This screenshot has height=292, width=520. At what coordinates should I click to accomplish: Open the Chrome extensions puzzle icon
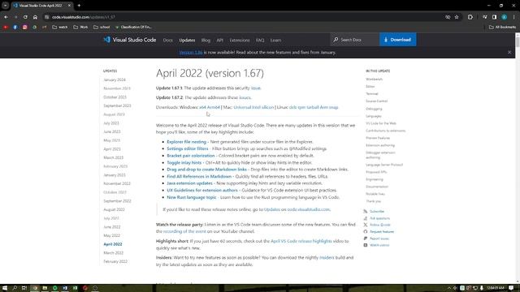click(470, 17)
